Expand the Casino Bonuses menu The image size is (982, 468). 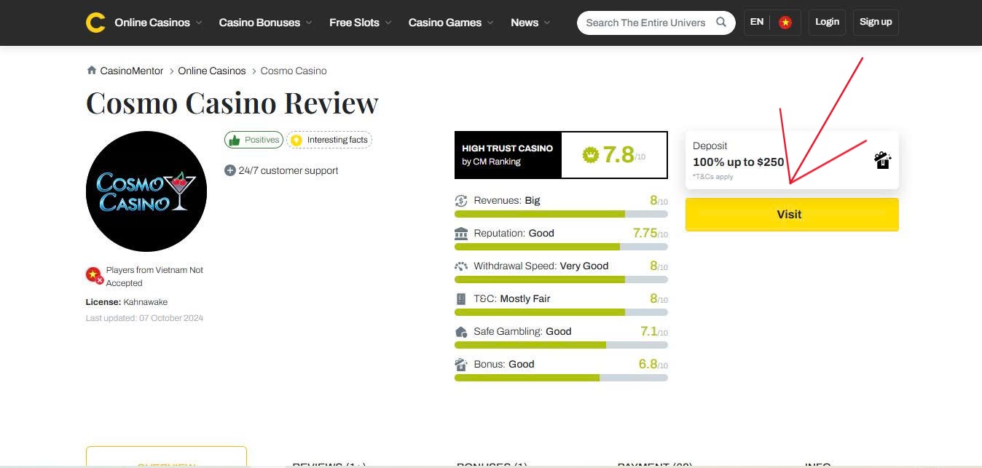[x=266, y=23]
